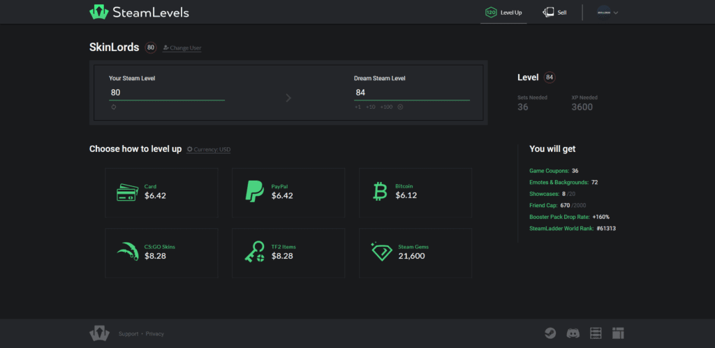Open the Discord footer icon

pos(573,333)
